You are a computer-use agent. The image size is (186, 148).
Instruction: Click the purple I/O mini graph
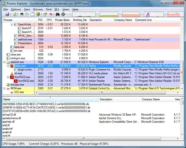point(154,14)
